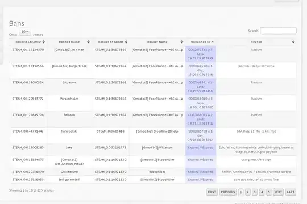Click Showing 1 to 10 entries info
Screen dimensions: 307x204
tap(31, 190)
